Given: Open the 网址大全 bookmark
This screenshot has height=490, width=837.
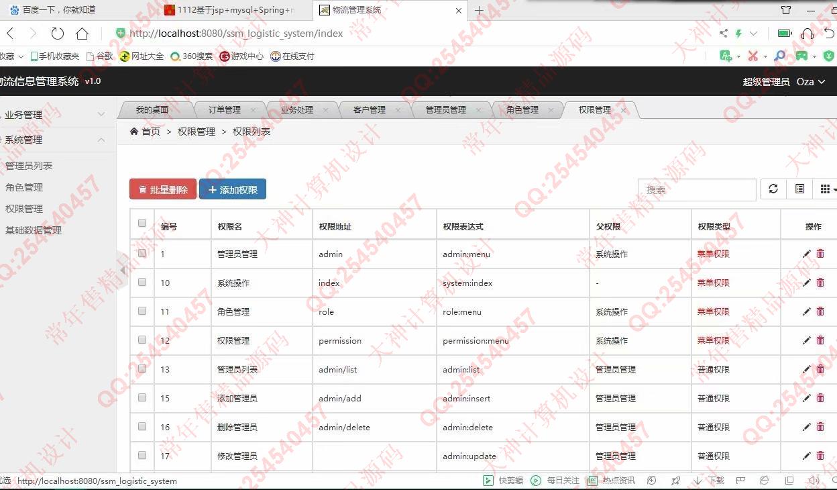Looking at the screenshot, I should pyautogui.click(x=142, y=56).
